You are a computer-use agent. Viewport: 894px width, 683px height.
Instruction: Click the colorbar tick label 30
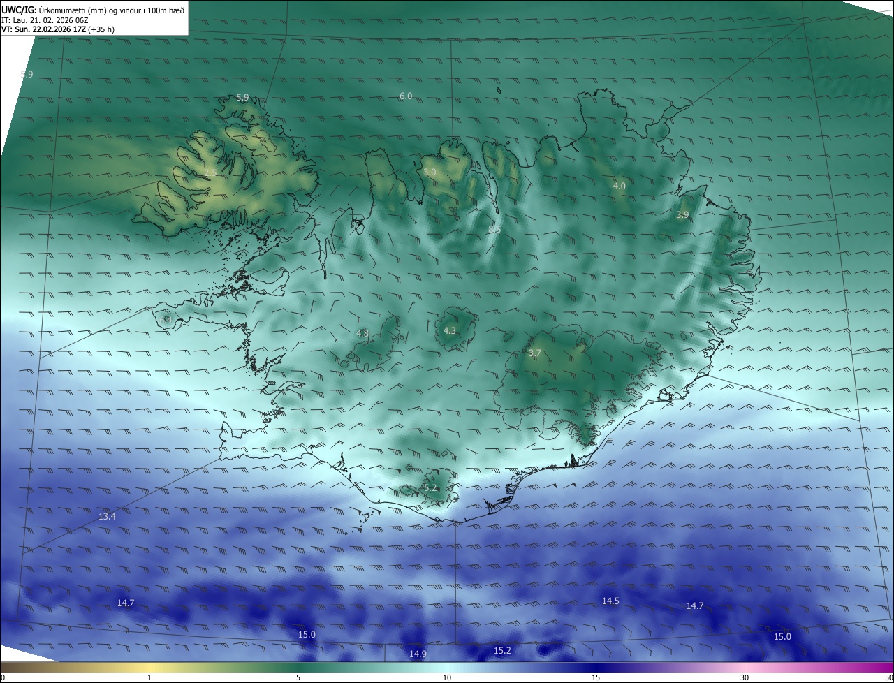pos(745,677)
